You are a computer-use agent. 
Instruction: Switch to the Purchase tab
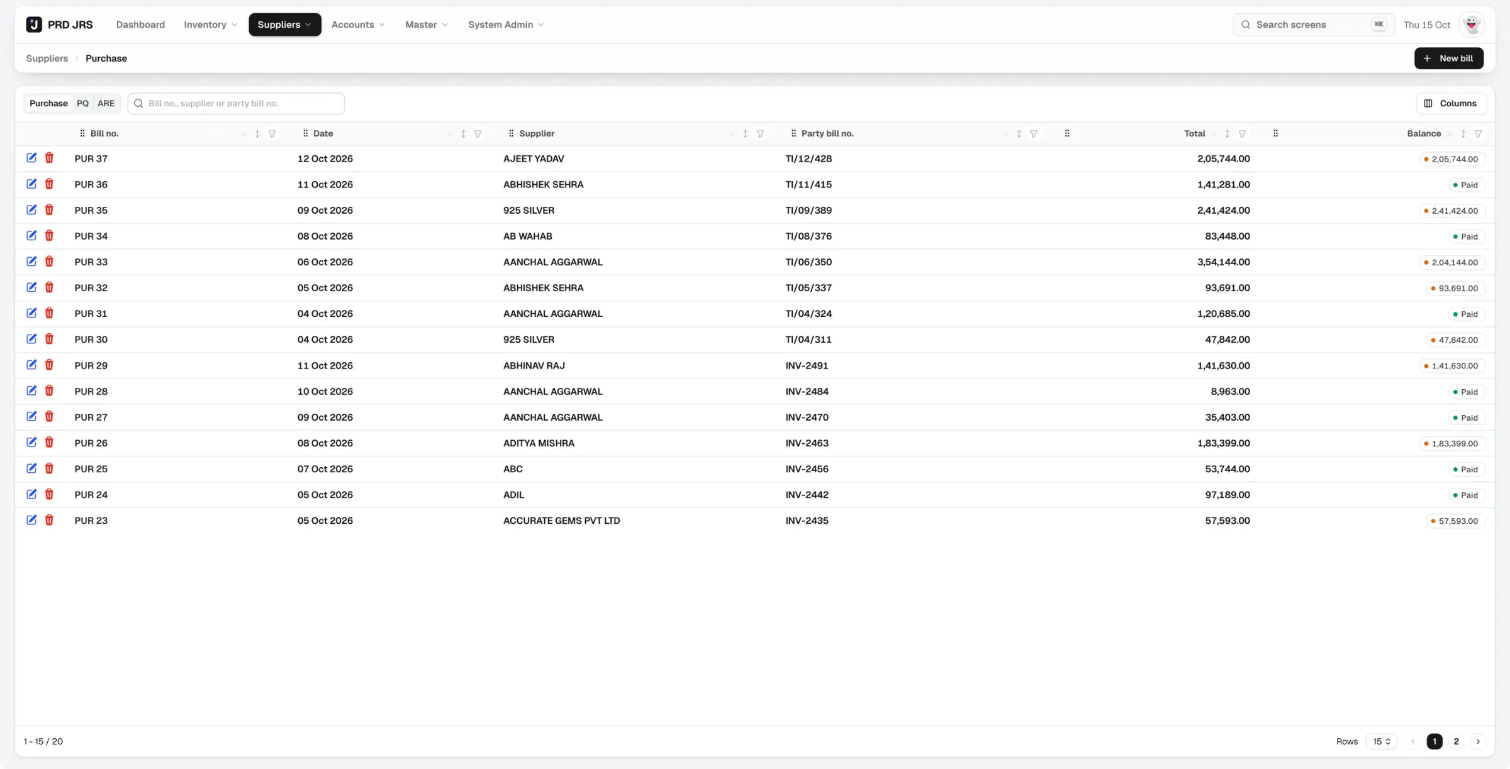[48, 103]
